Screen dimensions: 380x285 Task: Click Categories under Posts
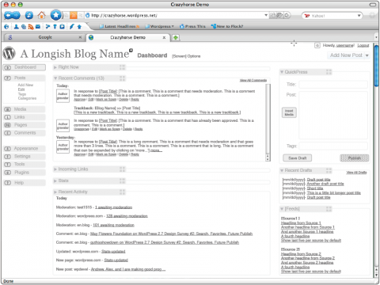27,98
